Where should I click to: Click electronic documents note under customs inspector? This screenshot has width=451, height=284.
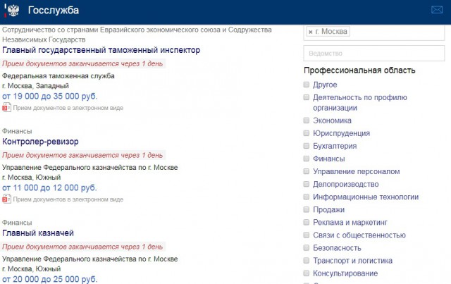coord(68,108)
